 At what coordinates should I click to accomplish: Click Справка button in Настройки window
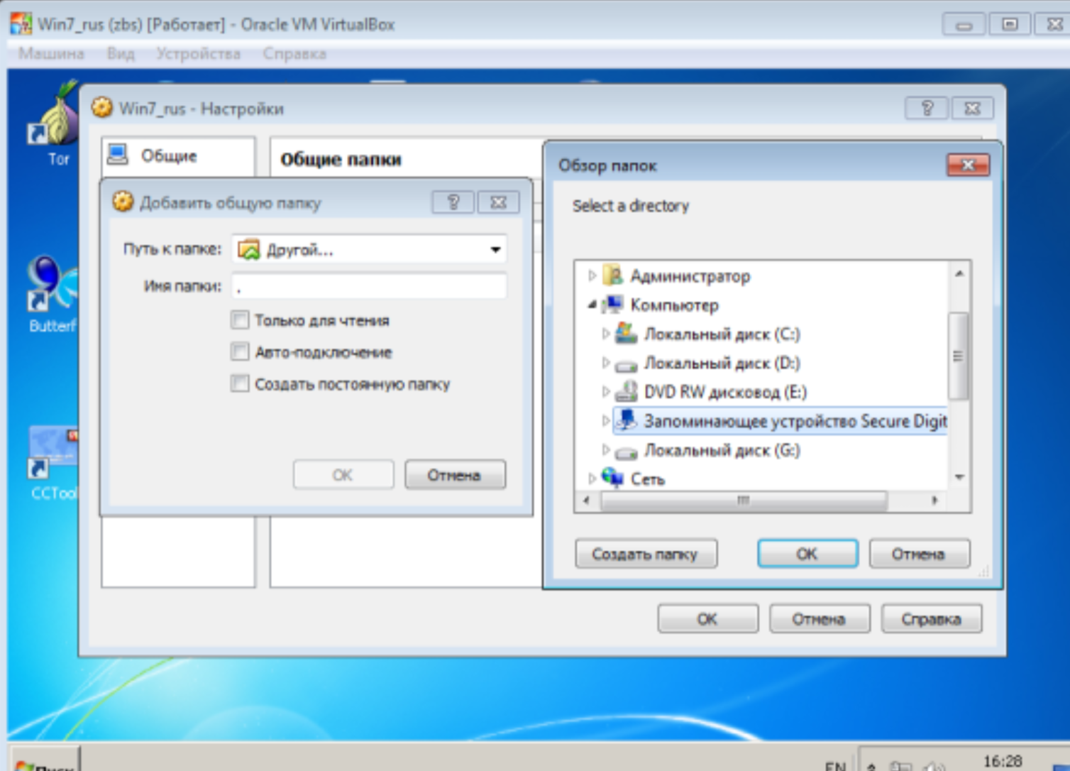(932, 619)
